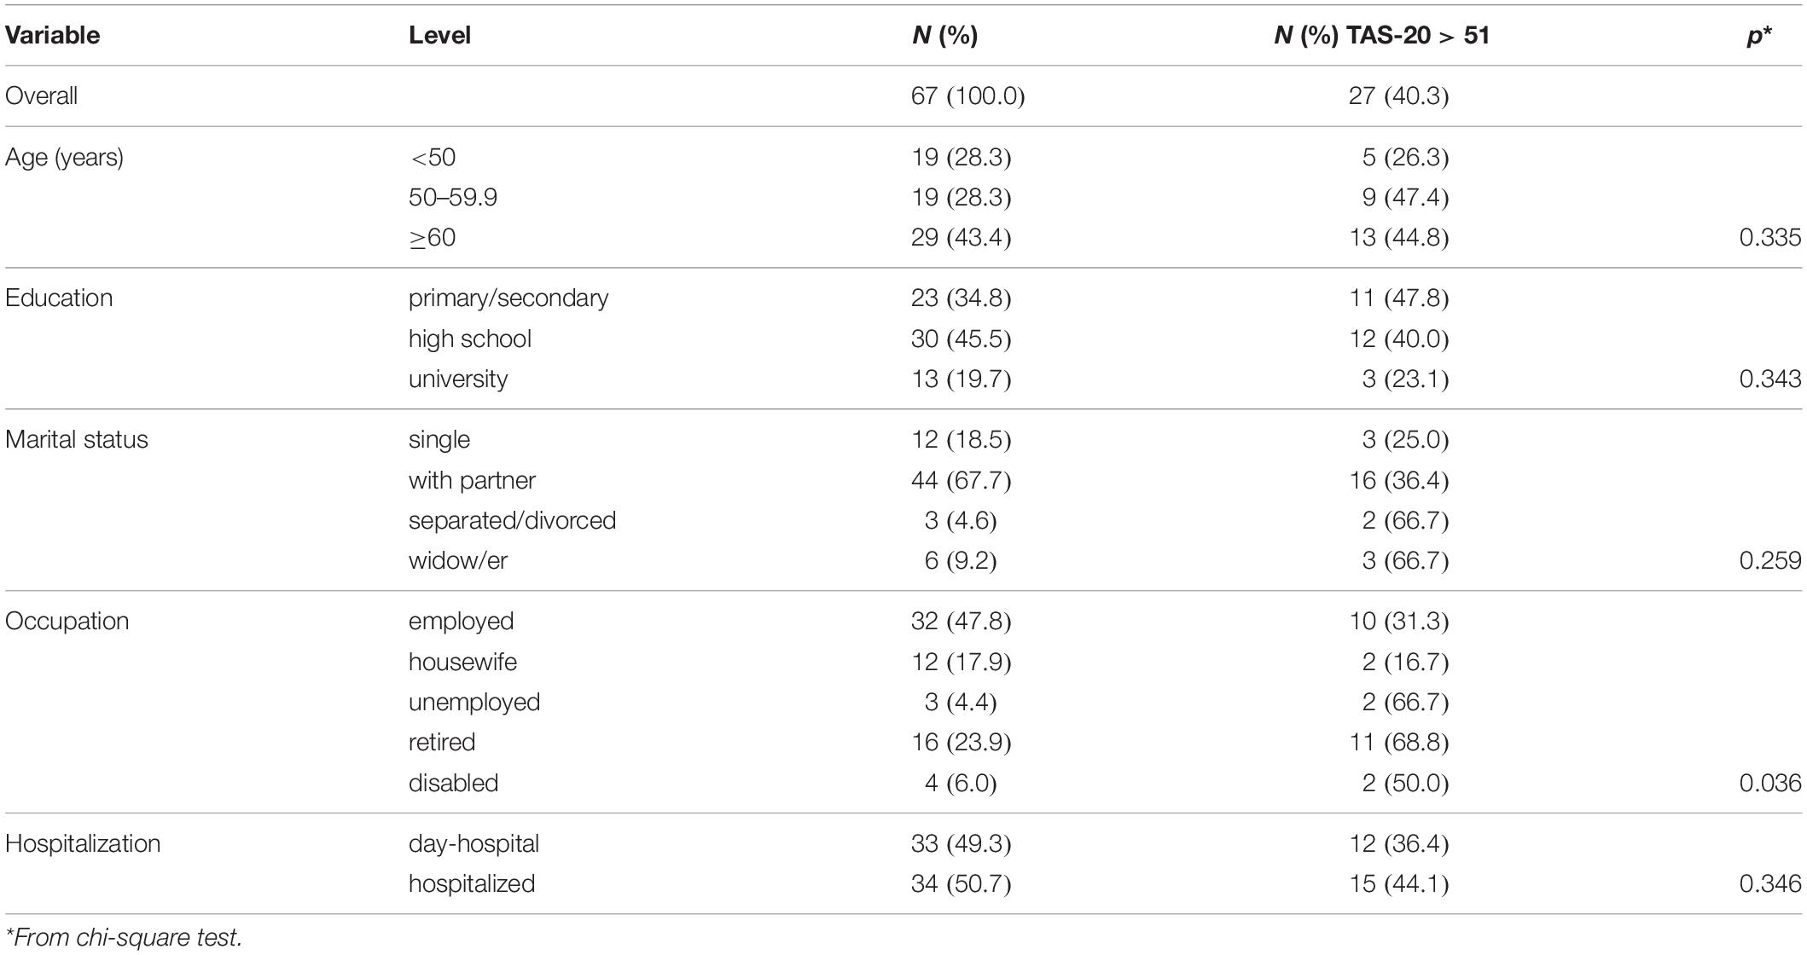1807x955 pixels.
Task: Select the day-hospital level cell
Action: tap(474, 844)
